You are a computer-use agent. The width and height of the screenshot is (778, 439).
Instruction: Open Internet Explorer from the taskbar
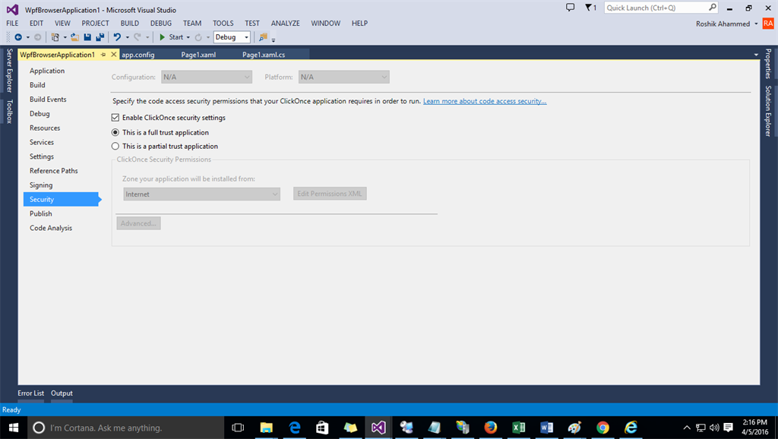point(631,428)
